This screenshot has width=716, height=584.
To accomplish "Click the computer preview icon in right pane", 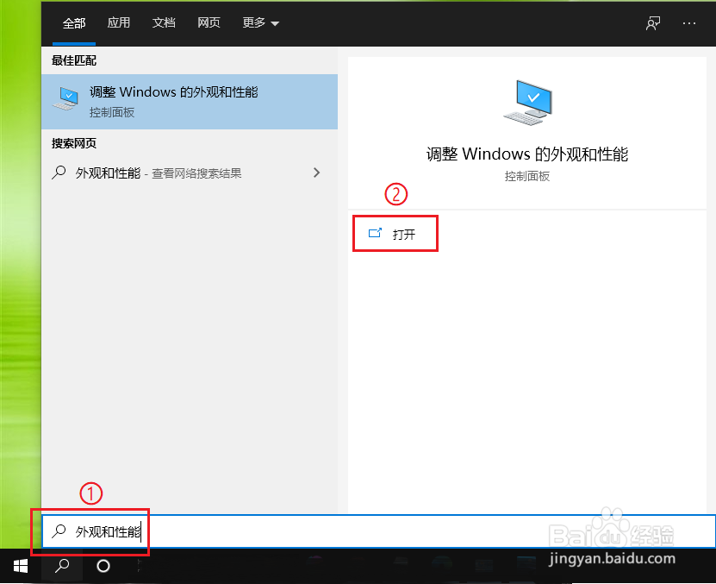I will coord(527,101).
